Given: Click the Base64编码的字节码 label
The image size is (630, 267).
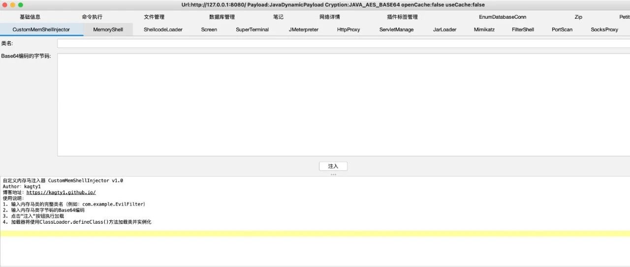Looking at the screenshot, I should point(26,56).
